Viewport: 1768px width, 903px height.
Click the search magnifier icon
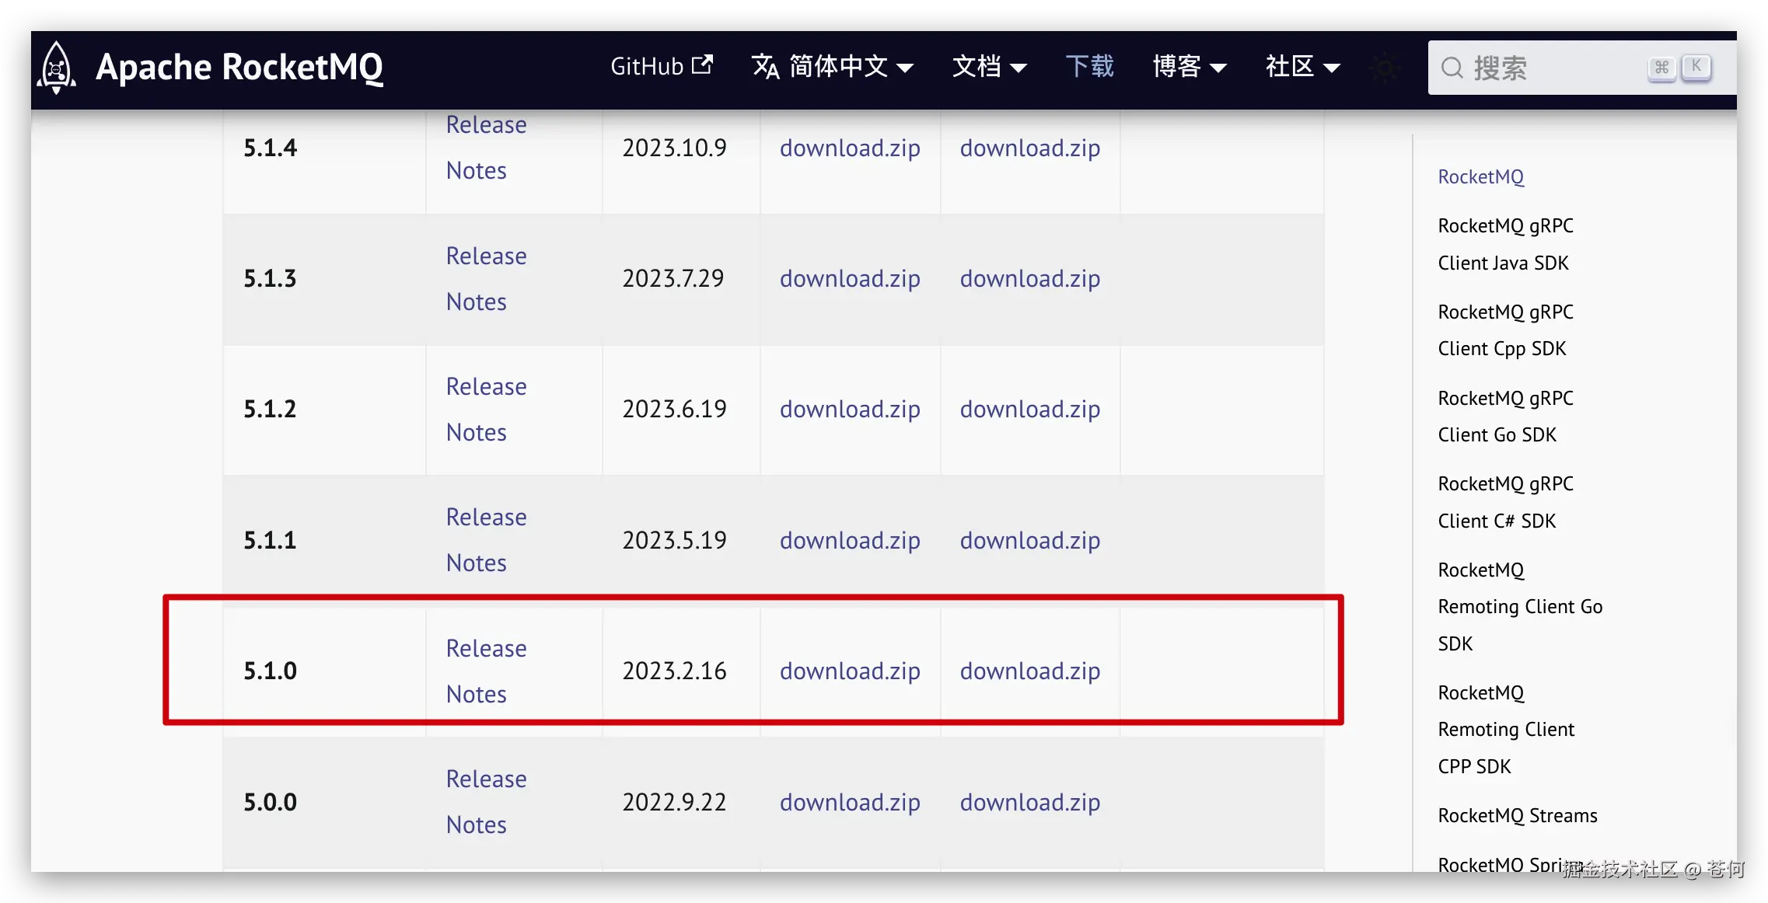(x=1452, y=68)
